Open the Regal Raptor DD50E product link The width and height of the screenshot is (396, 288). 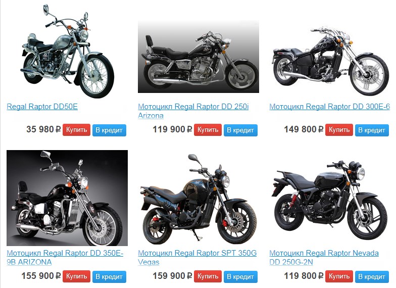pos(42,106)
